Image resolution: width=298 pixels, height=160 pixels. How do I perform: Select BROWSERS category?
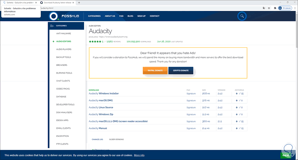(62, 65)
